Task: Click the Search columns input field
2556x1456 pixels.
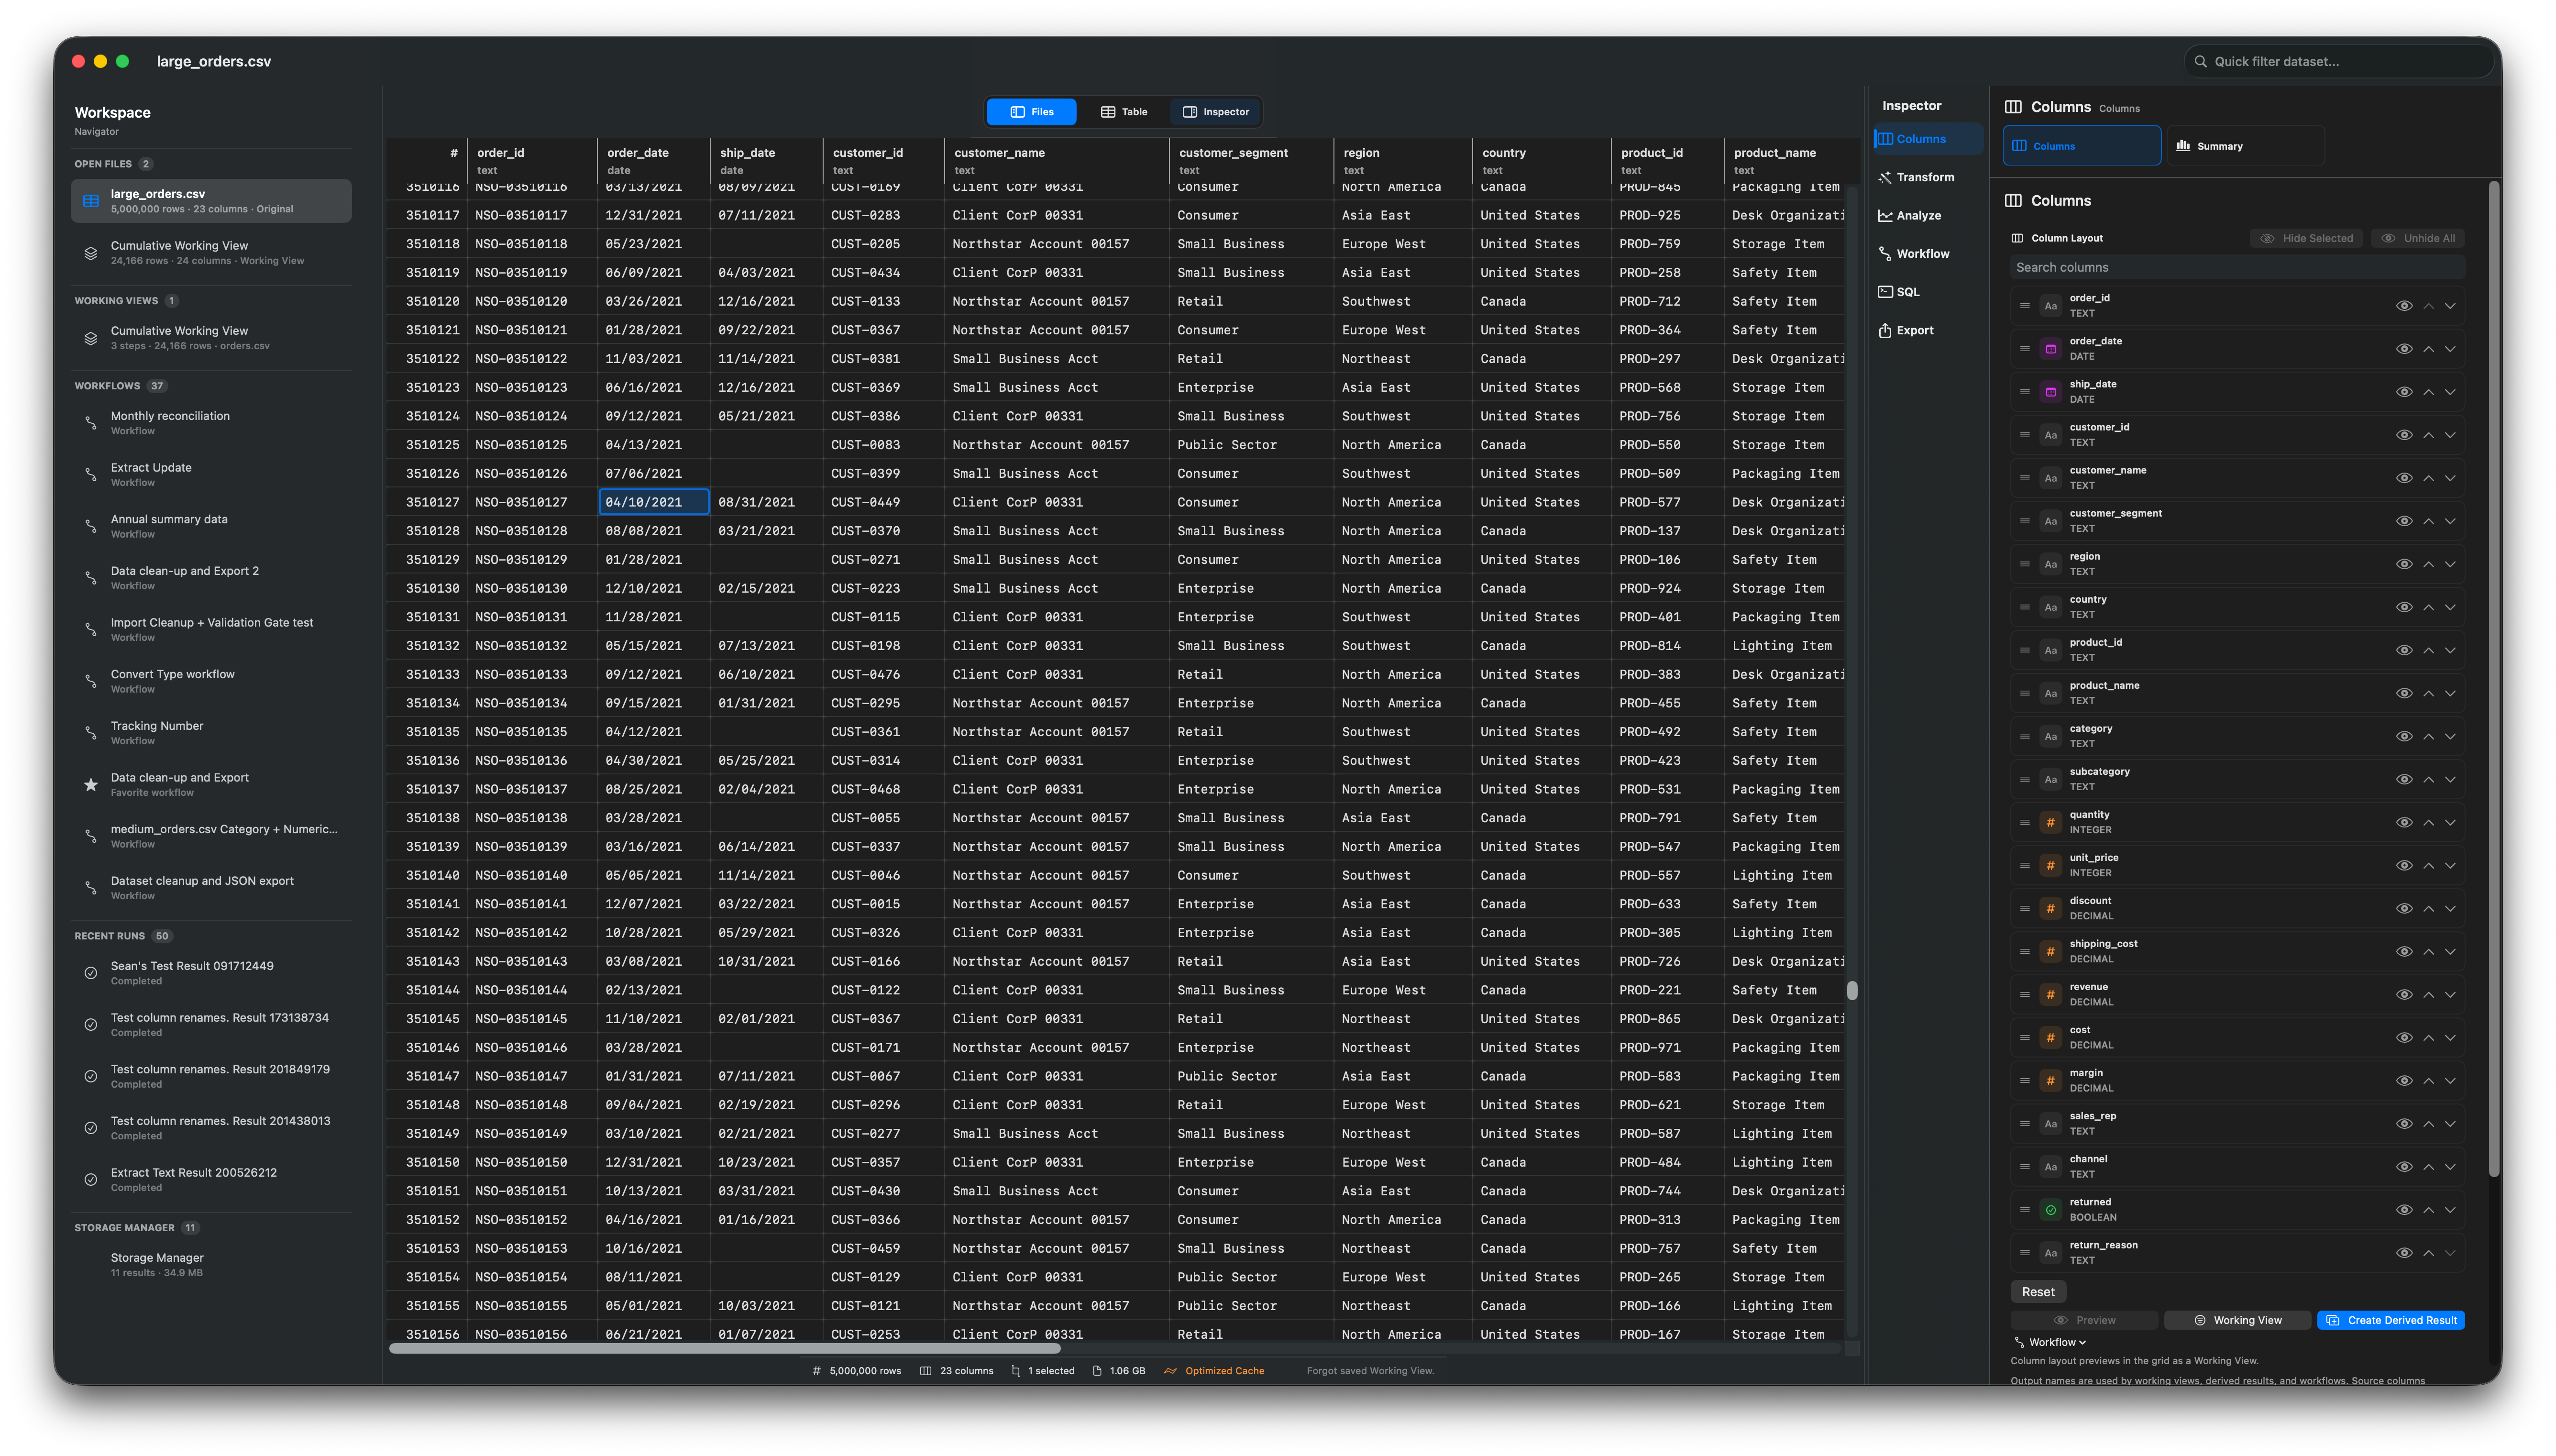Action: click(x=2236, y=267)
